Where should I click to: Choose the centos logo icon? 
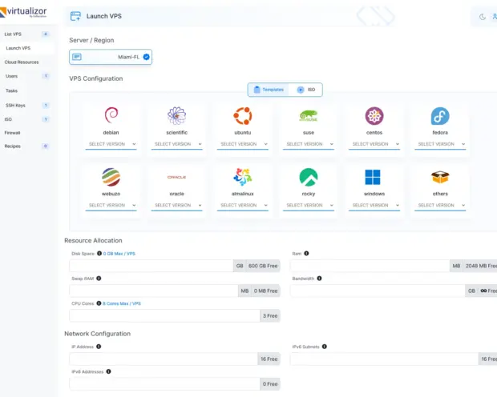pyautogui.click(x=374, y=116)
